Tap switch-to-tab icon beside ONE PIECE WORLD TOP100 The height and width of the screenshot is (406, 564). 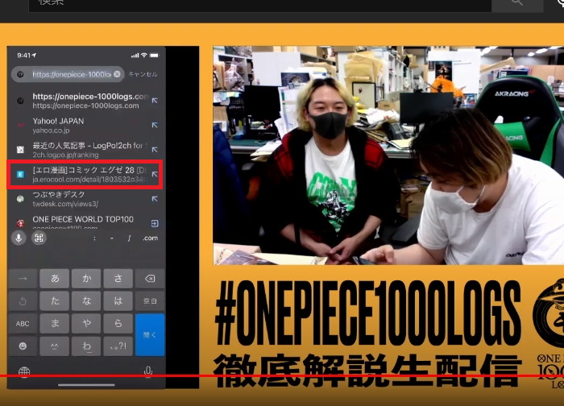click(155, 223)
